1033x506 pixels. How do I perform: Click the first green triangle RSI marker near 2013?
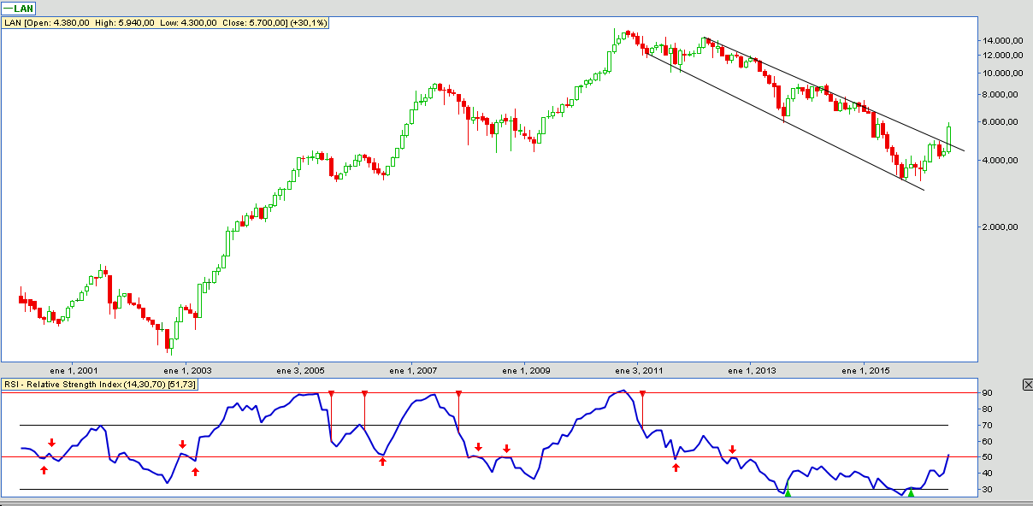[x=788, y=493]
